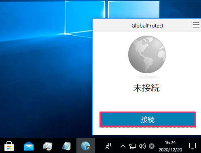Open the People icon in taskbar
This screenshot has width=201, height=153.
pos(108,146)
